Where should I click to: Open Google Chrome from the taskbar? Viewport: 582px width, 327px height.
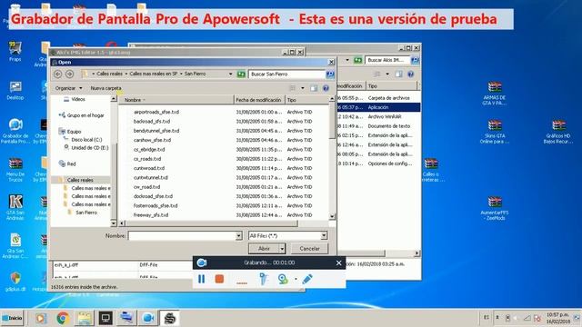(x=63, y=318)
